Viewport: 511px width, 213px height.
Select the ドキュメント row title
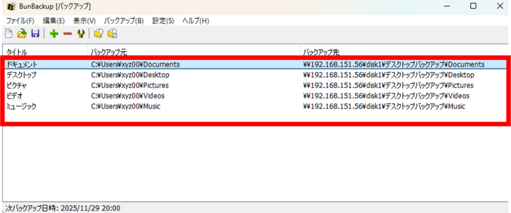[x=22, y=64]
